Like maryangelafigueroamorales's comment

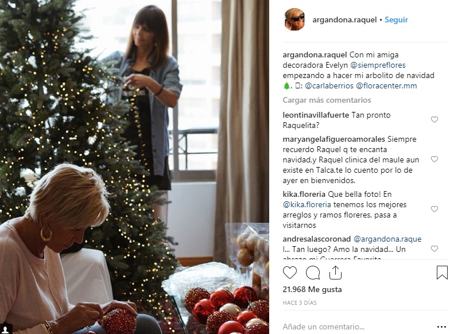pos(435,160)
